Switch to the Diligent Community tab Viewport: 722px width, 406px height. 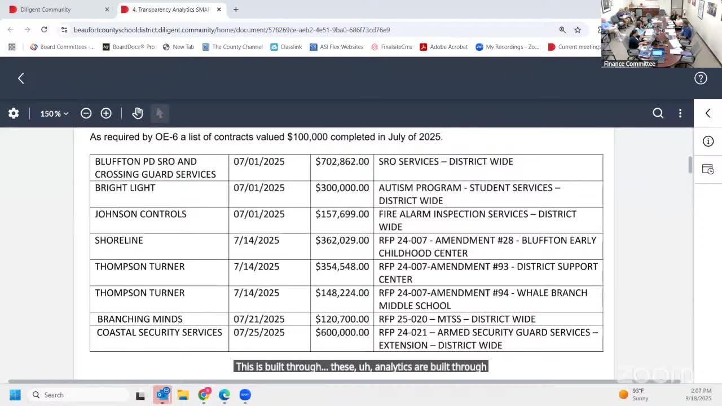coord(46,10)
